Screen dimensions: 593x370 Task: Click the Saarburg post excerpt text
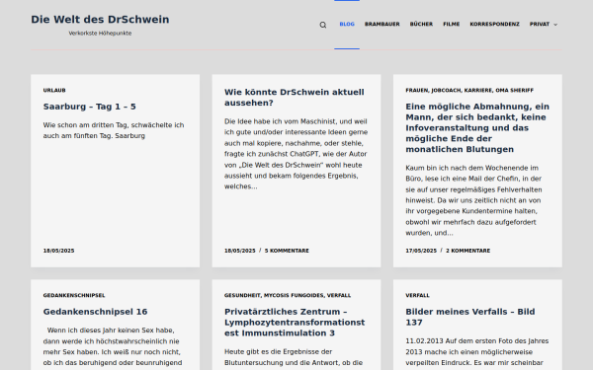point(114,130)
